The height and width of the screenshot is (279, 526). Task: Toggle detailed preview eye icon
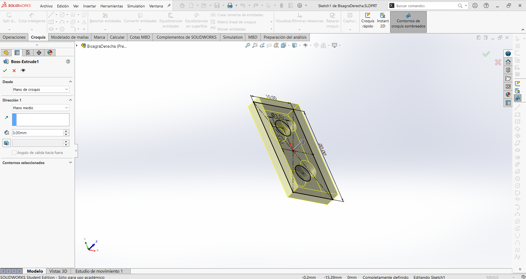[x=23, y=71]
